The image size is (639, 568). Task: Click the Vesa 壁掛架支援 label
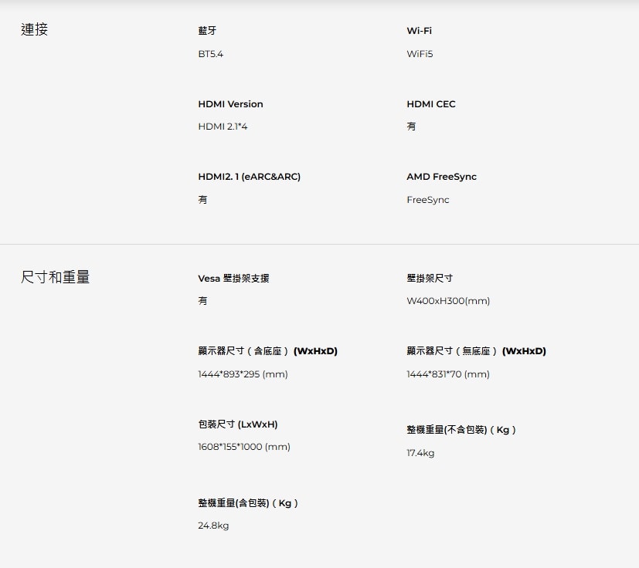click(233, 278)
